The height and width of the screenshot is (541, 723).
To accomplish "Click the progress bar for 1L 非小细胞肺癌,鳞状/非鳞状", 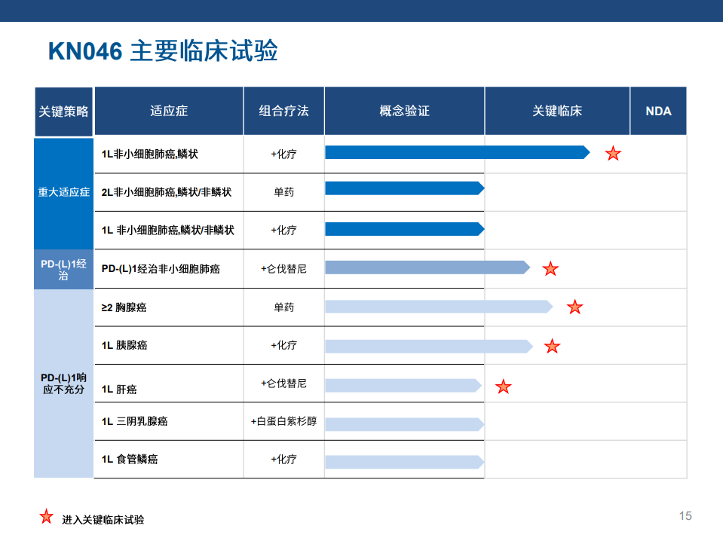I will click(405, 229).
